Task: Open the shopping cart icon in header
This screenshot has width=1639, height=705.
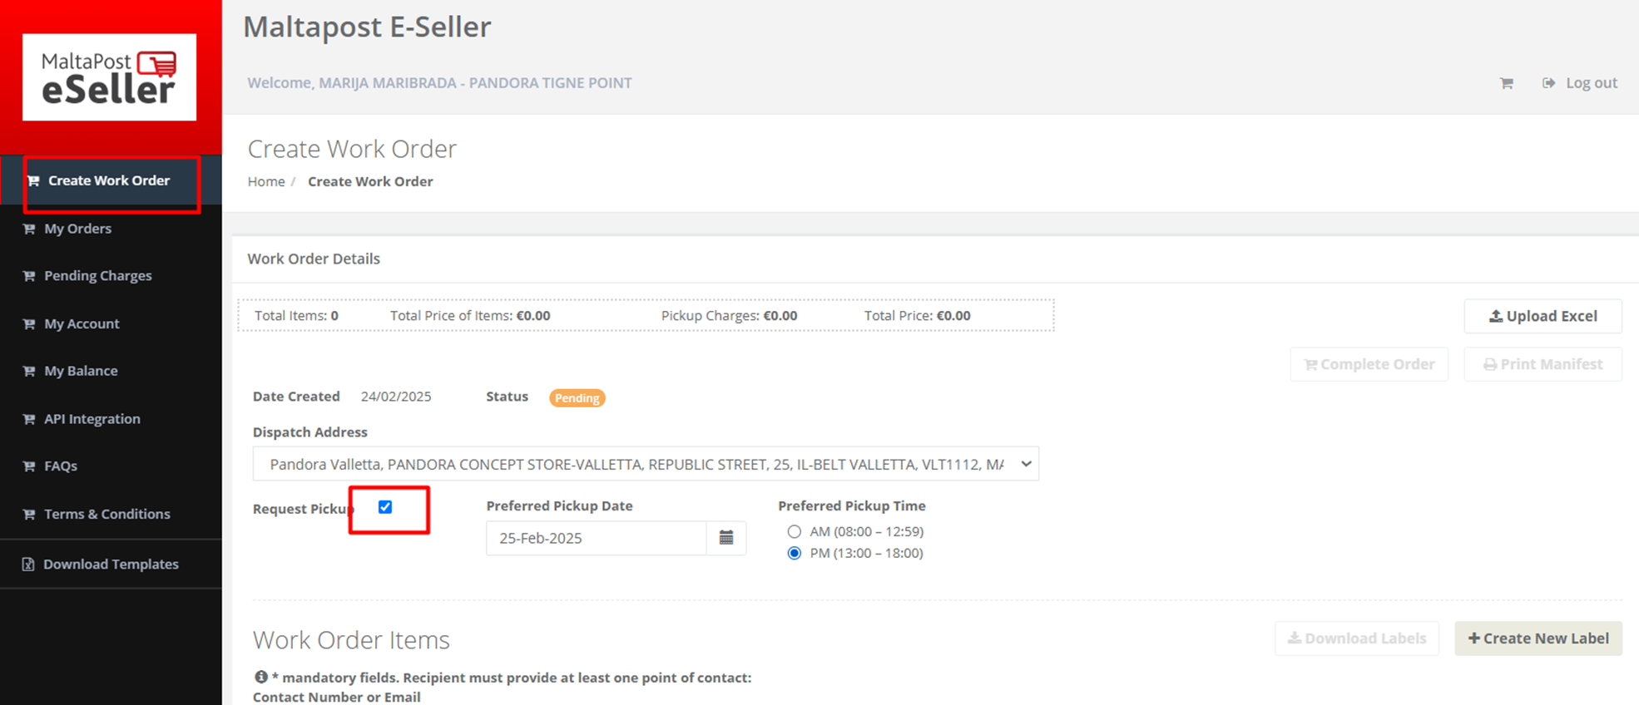Action: click(1506, 83)
